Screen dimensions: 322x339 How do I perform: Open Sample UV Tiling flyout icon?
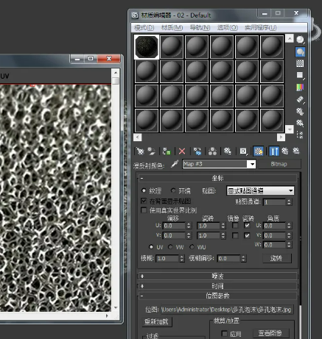coord(300,75)
